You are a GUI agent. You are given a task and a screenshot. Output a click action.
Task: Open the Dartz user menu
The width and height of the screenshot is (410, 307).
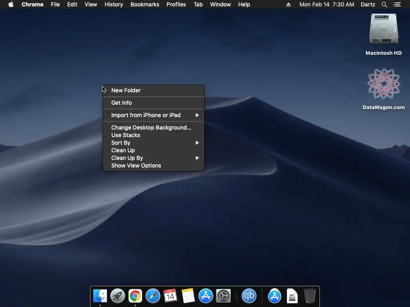pos(368,4)
